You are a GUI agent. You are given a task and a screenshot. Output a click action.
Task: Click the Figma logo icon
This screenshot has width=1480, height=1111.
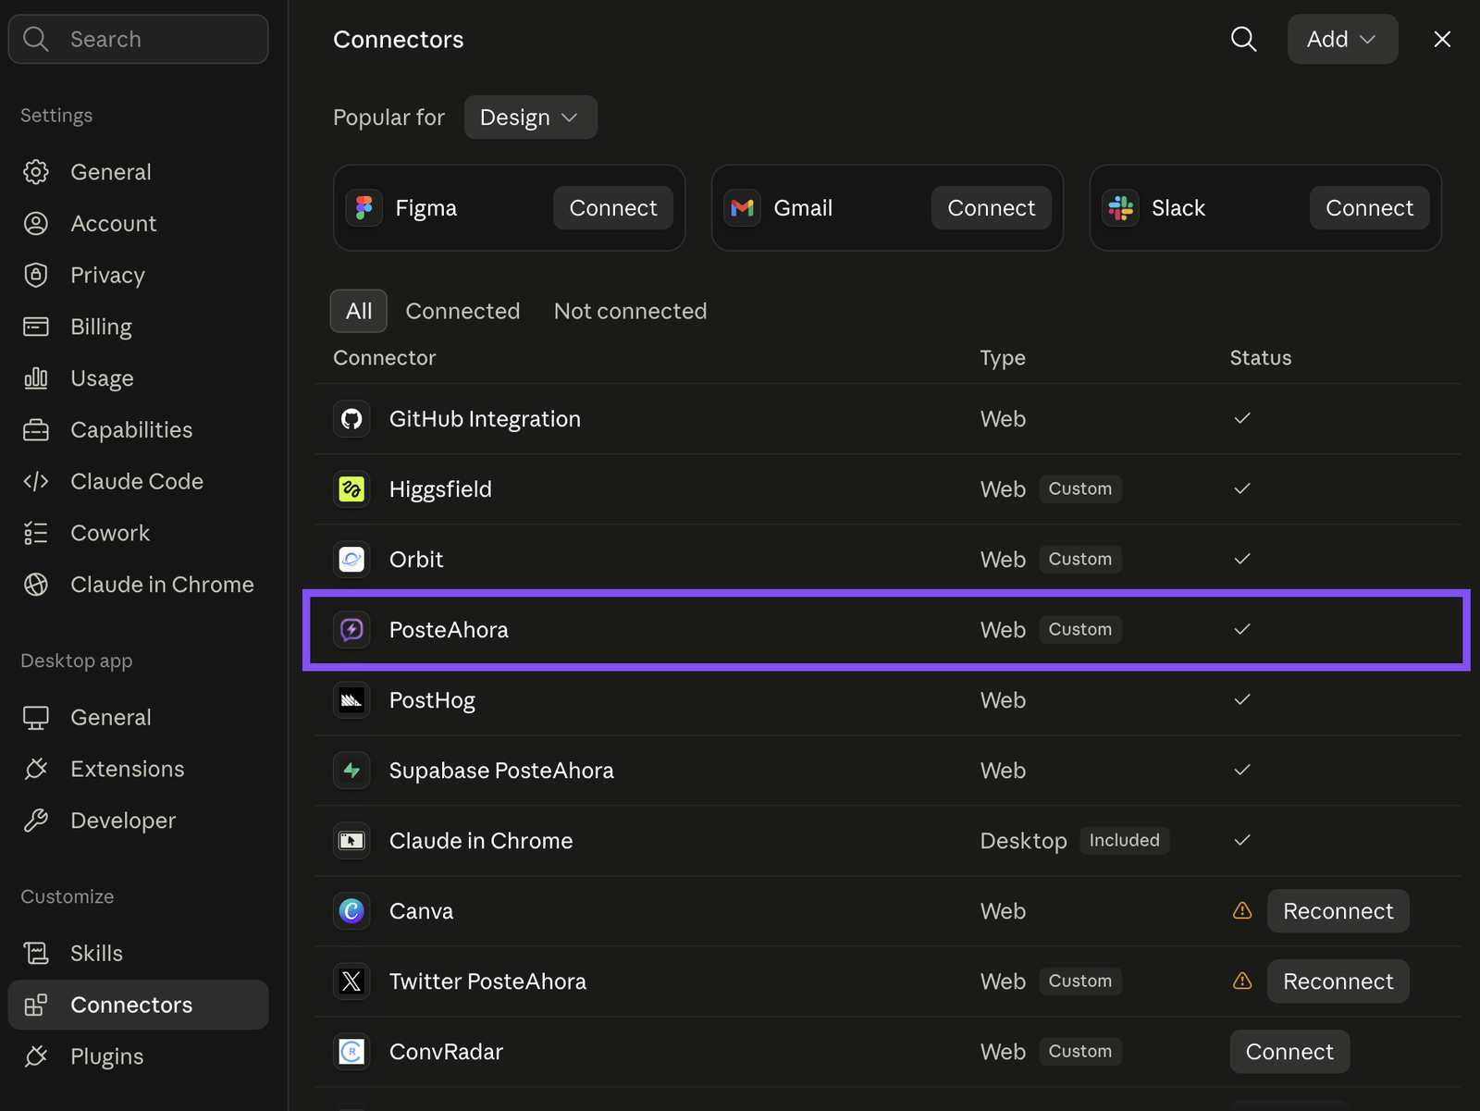[364, 208]
